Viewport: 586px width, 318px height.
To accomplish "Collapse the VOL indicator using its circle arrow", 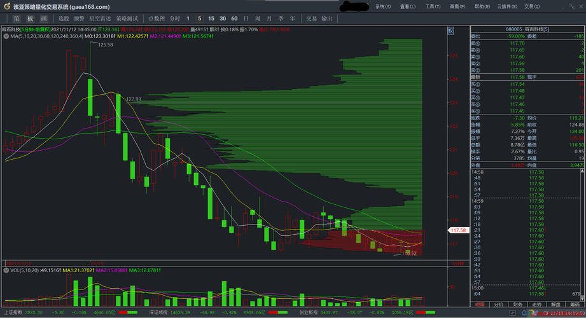I will [6, 270].
